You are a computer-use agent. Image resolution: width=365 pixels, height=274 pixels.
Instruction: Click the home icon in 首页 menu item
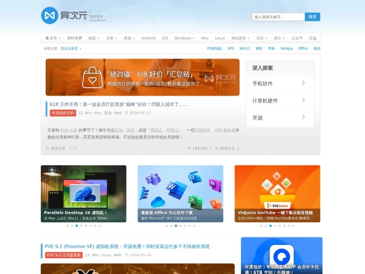(x=47, y=38)
